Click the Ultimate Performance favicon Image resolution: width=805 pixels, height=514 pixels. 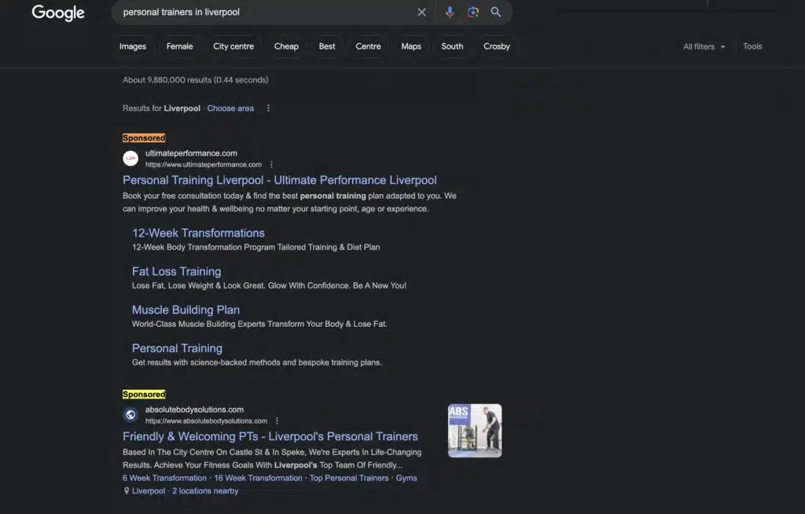pyautogui.click(x=130, y=158)
